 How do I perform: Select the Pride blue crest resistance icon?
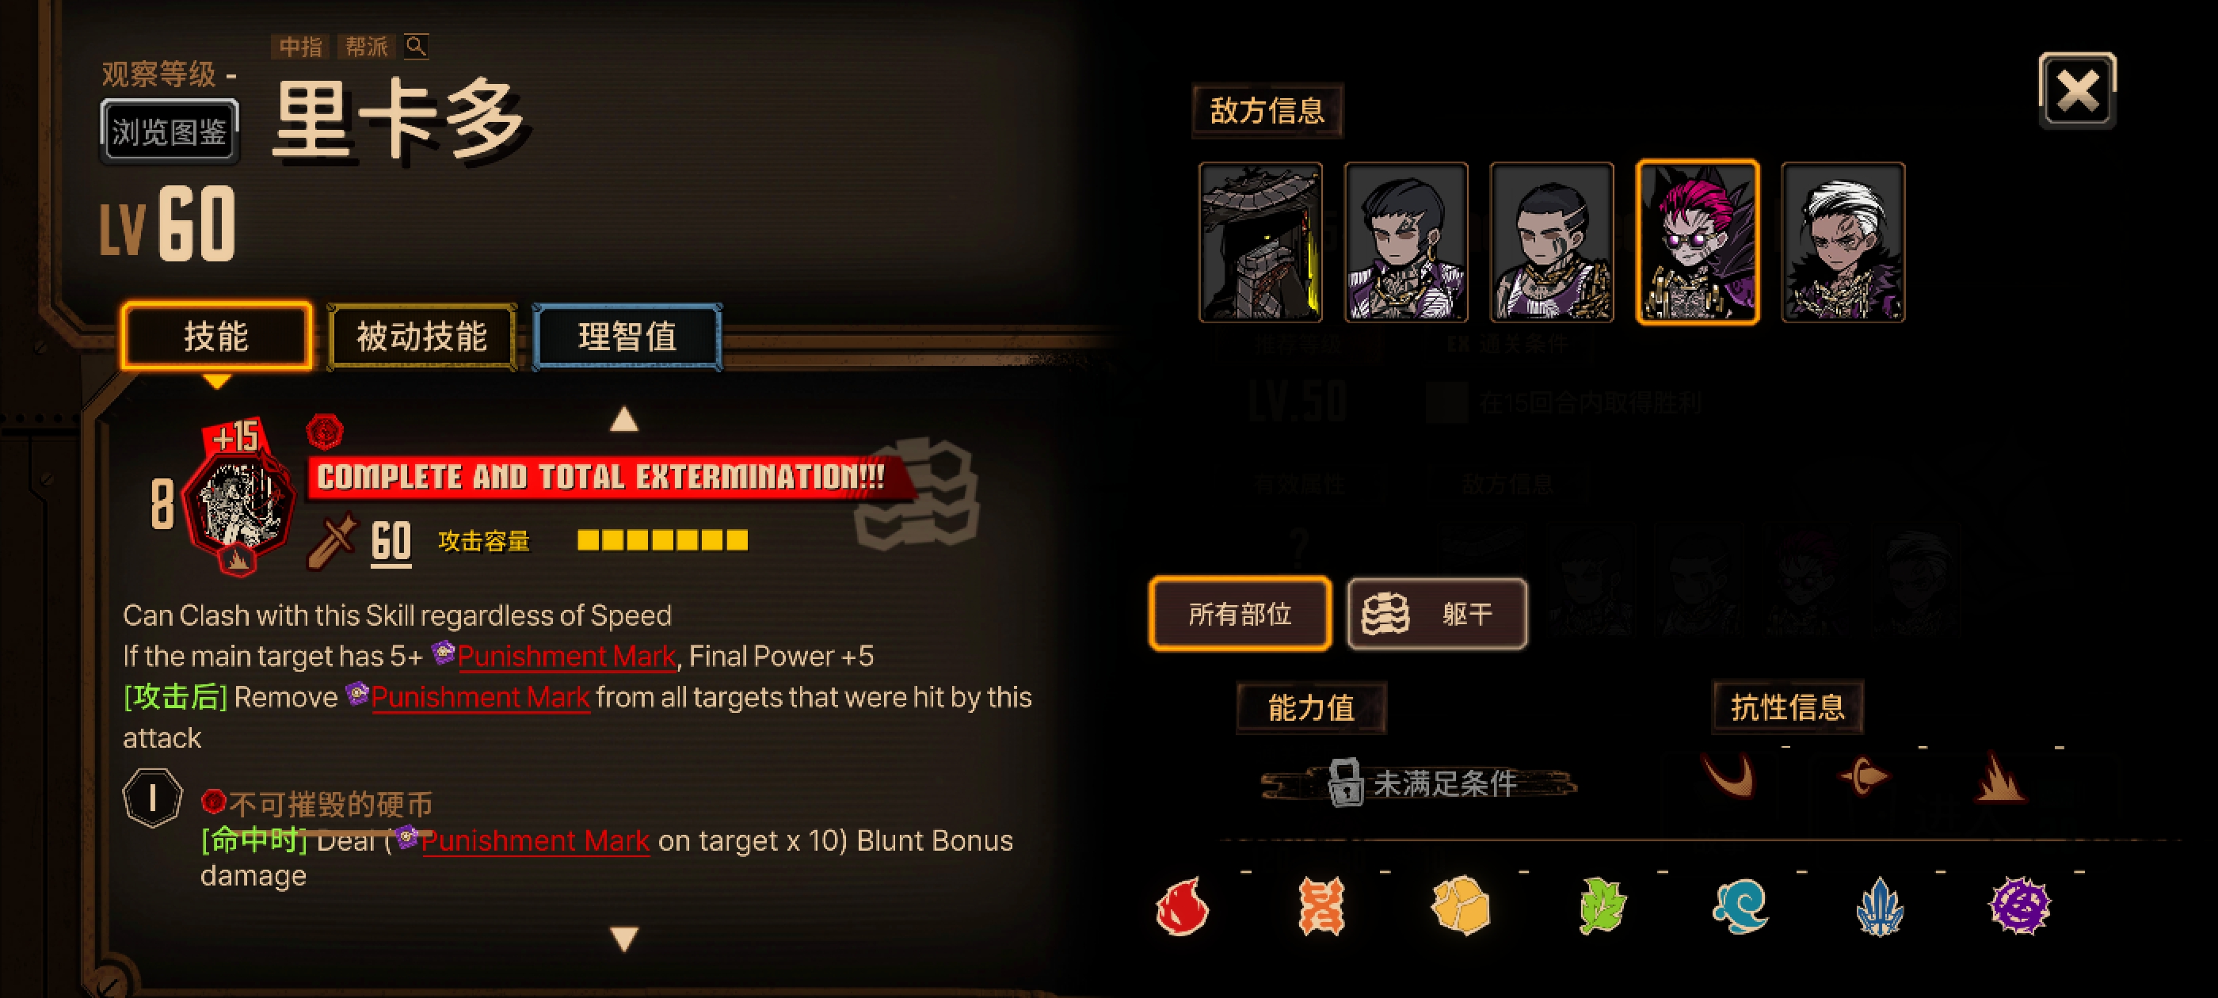(x=1880, y=906)
